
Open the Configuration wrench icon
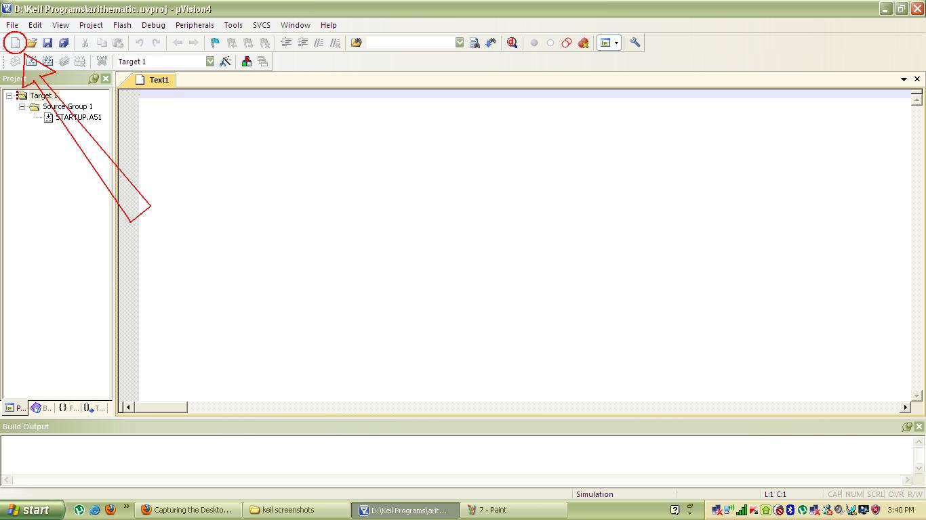[635, 43]
